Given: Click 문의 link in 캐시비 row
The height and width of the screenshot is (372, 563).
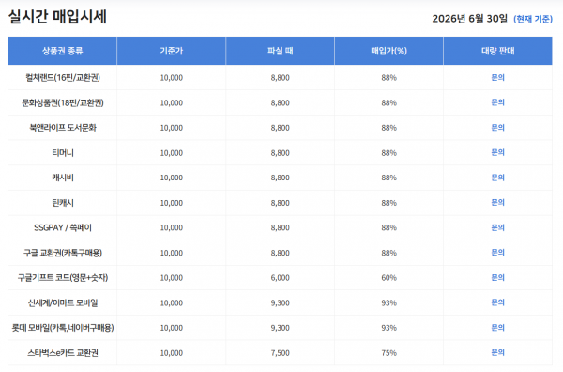Looking at the screenshot, I should click(497, 178).
